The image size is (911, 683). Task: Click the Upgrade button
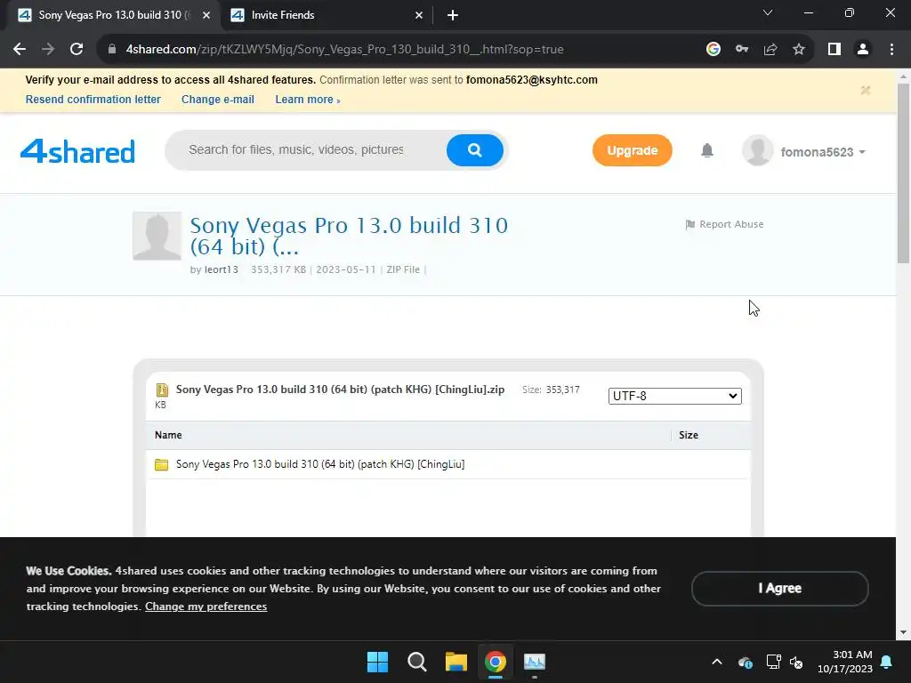[633, 150]
